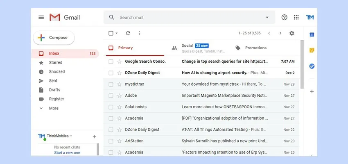This screenshot has height=164, width=348.
Task: Click the Snoozed clock icon
Action: click(x=41, y=72)
